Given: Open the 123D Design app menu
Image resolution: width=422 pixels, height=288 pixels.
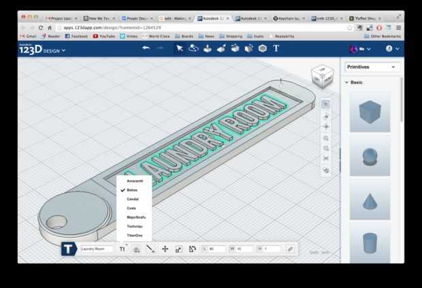Looking at the screenshot, I should 42,50.
